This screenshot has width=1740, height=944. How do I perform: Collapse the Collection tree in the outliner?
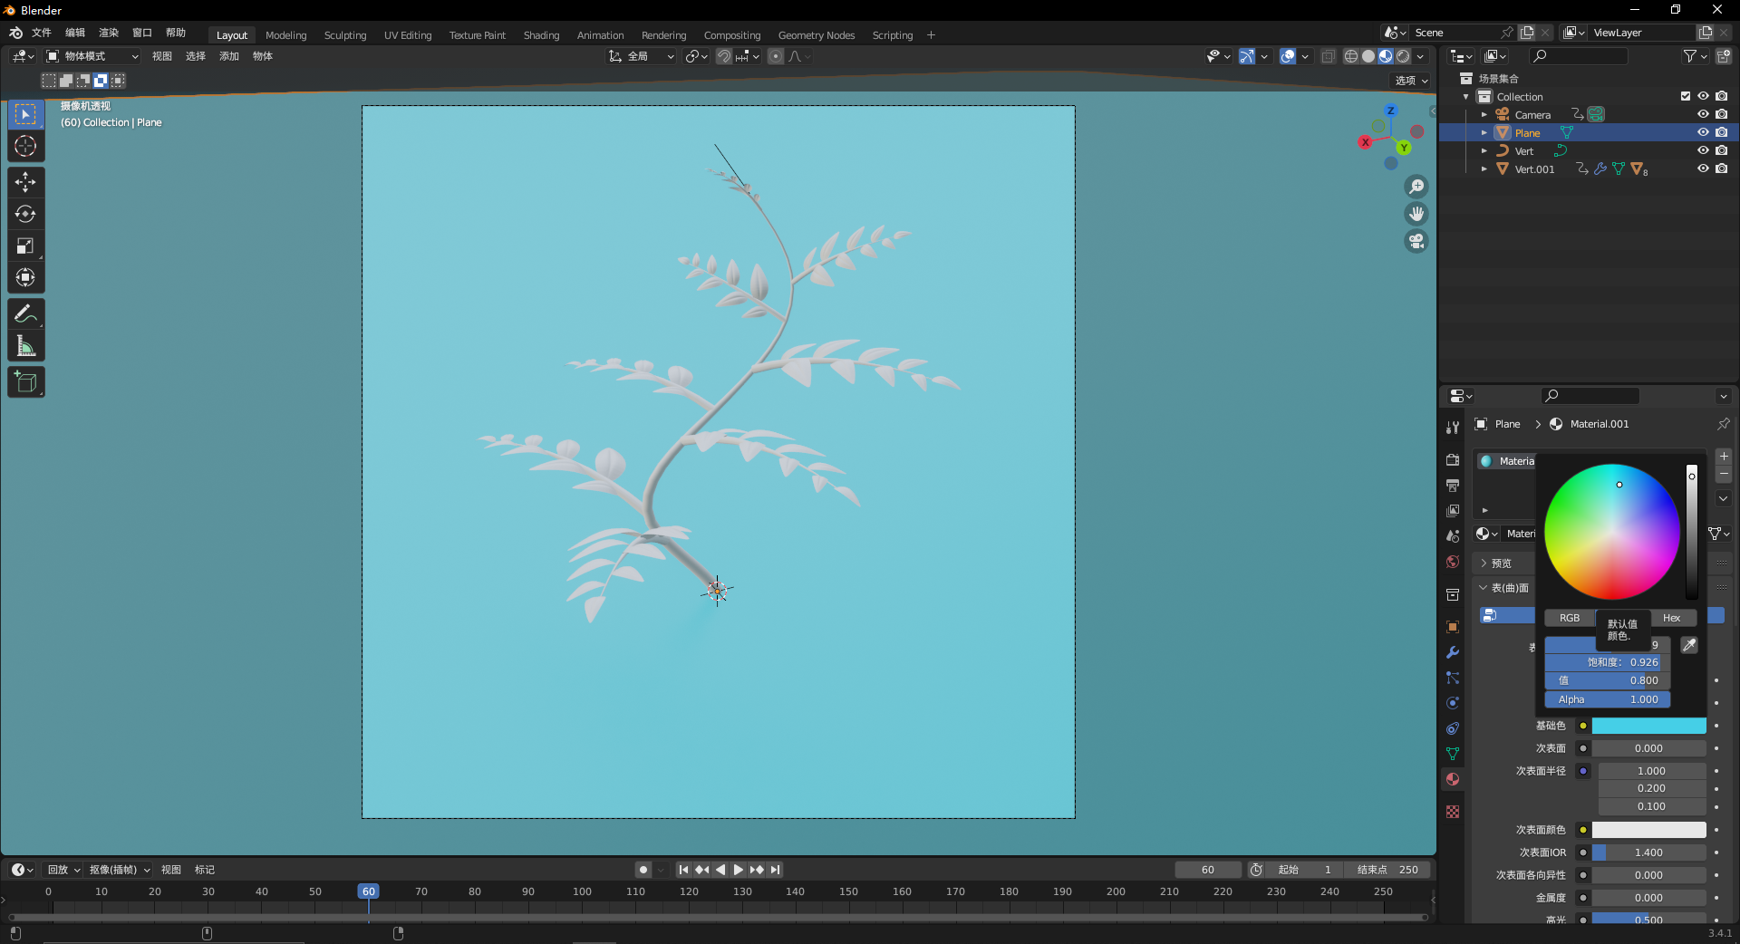(1466, 97)
